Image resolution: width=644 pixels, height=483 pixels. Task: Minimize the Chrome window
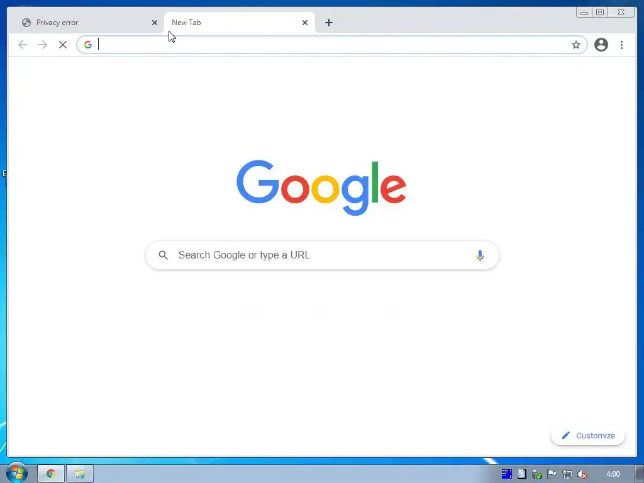click(x=584, y=13)
